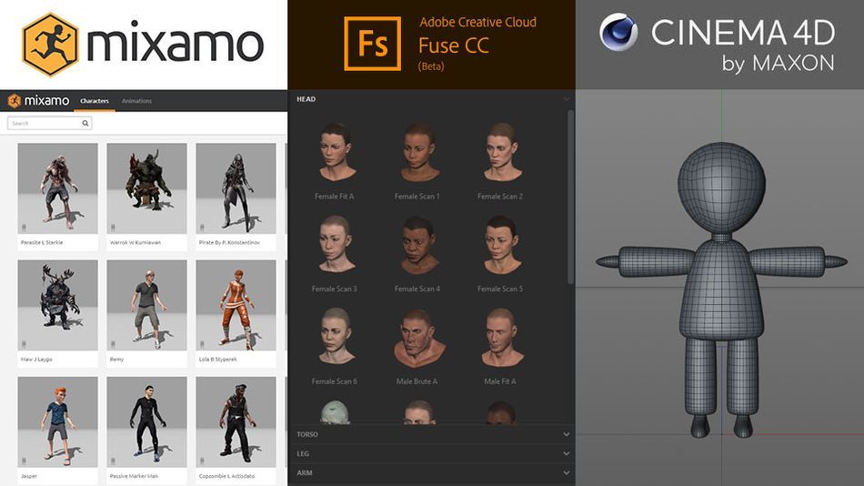
Task: Choose the Pirate By P. Konstantinov thumbnail
Action: pos(236,188)
